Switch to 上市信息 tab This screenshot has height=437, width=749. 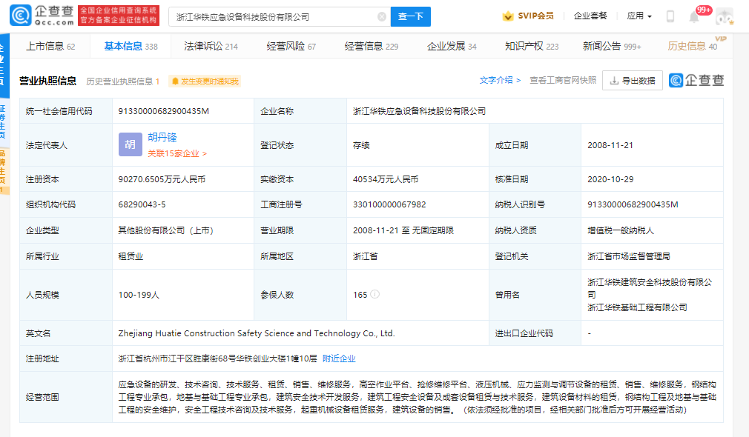[50, 46]
